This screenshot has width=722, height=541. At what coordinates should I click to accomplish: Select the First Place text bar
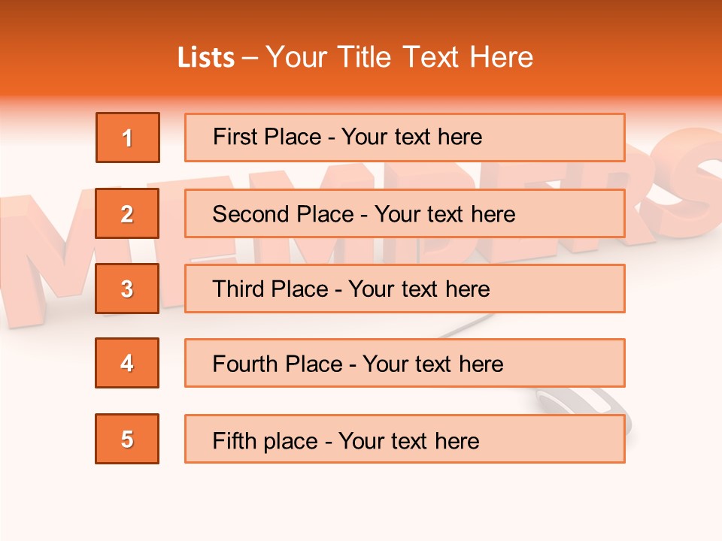point(405,138)
